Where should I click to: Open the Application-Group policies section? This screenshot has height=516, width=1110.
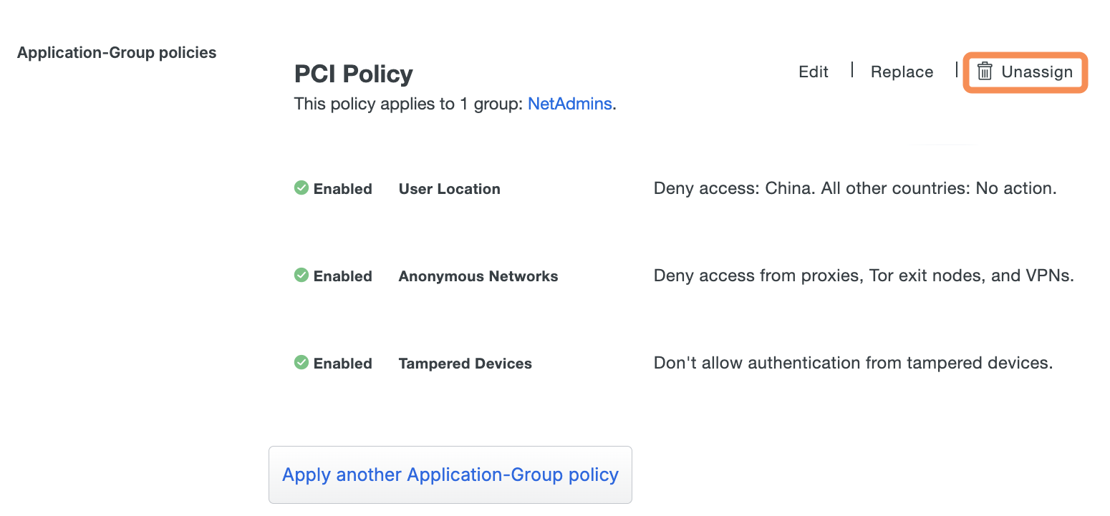point(117,52)
